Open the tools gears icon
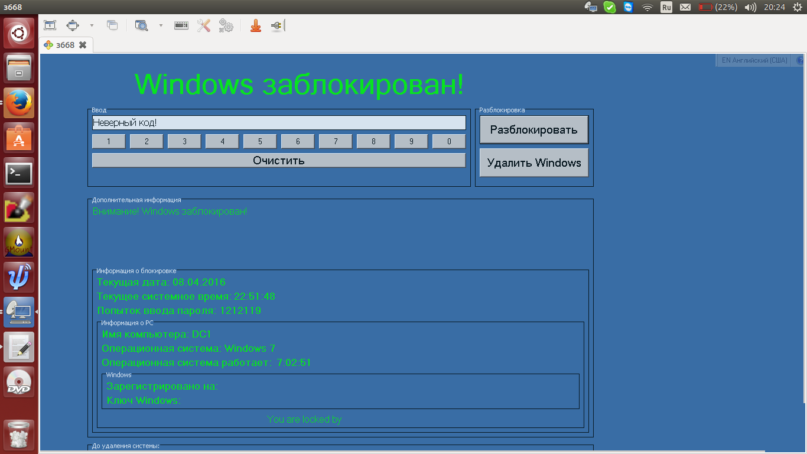The width and height of the screenshot is (807, 454). (x=226, y=25)
